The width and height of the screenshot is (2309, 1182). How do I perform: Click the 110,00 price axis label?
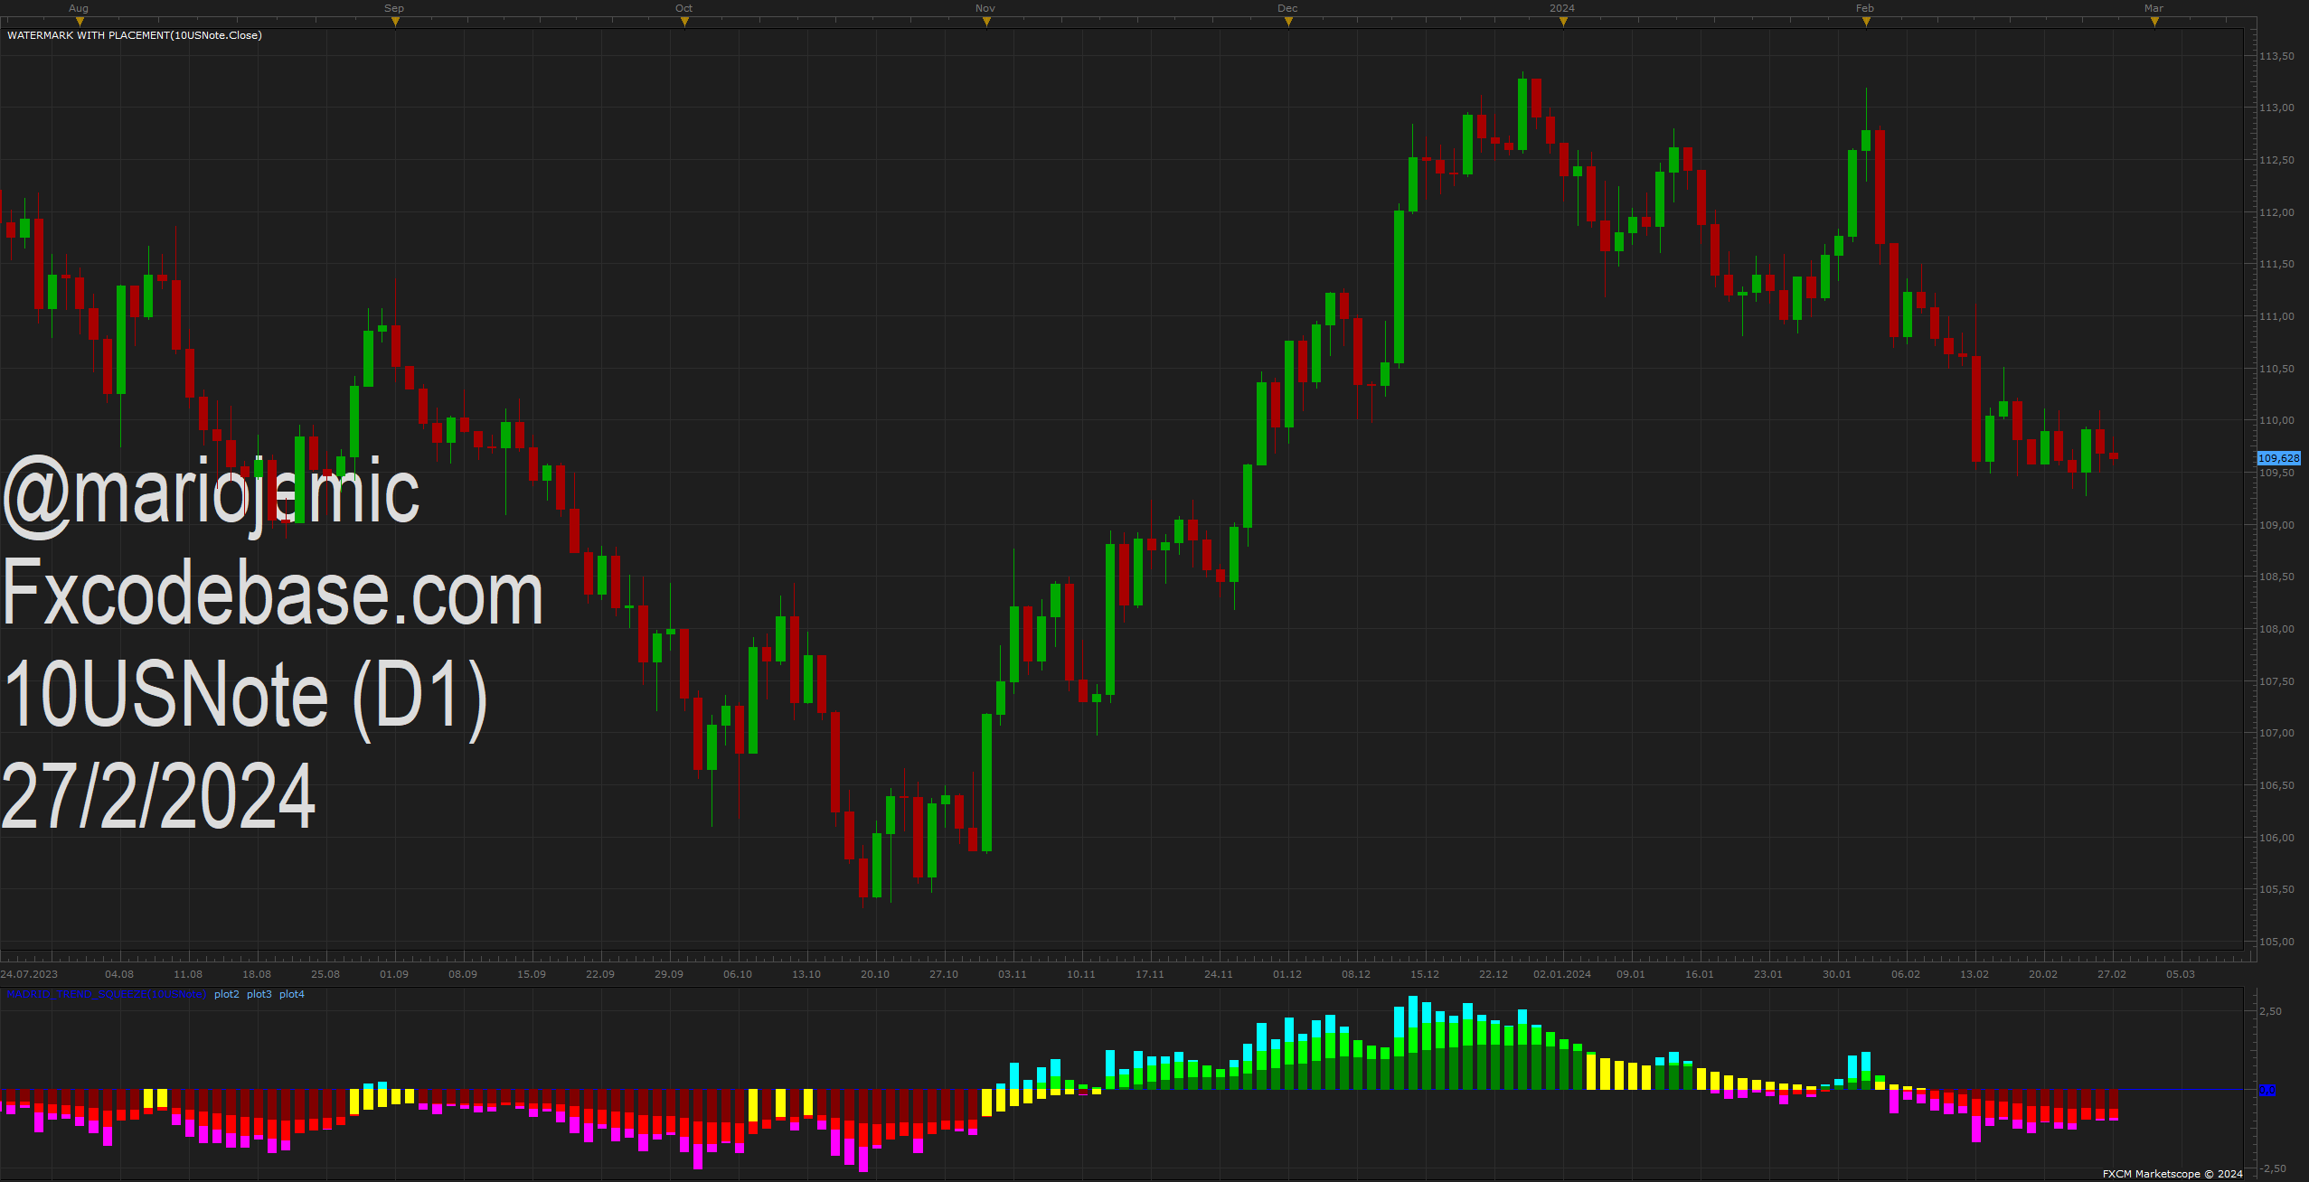pyautogui.click(x=2276, y=420)
